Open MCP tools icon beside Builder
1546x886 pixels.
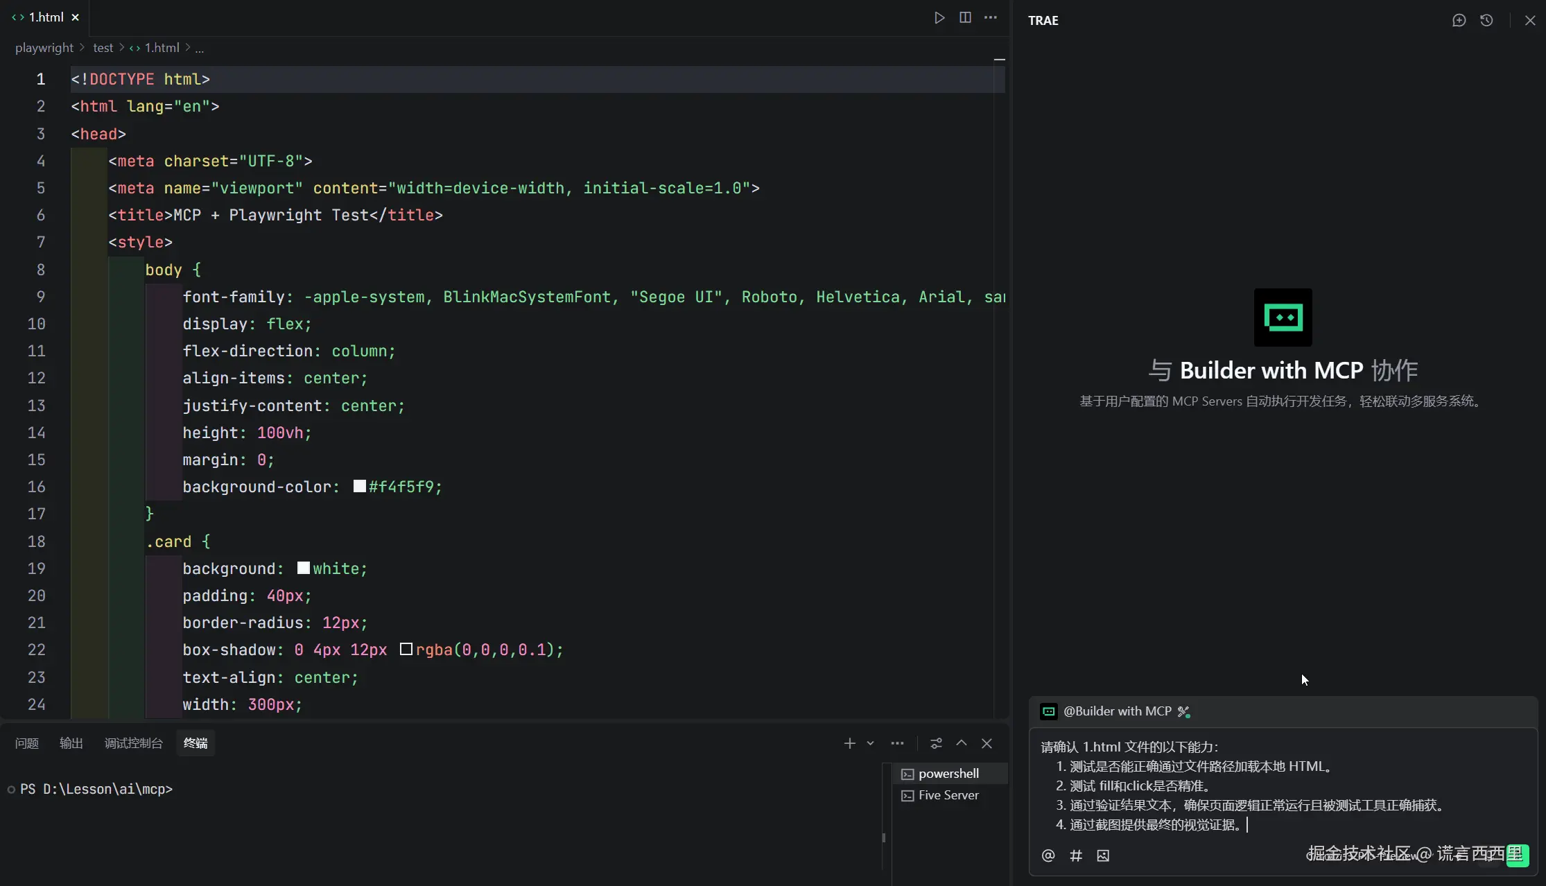1183,711
